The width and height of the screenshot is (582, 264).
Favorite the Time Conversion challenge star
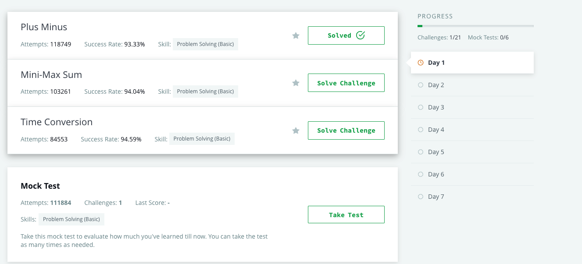pyautogui.click(x=296, y=130)
